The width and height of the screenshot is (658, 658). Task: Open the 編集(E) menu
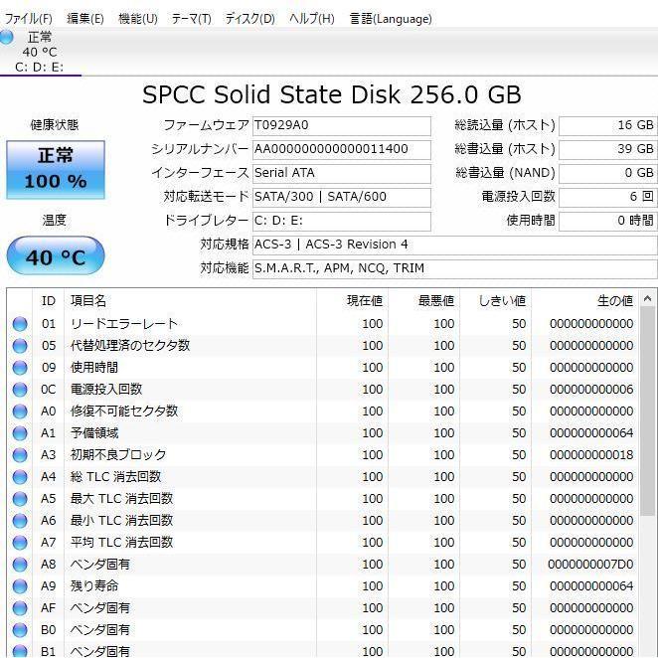point(85,19)
